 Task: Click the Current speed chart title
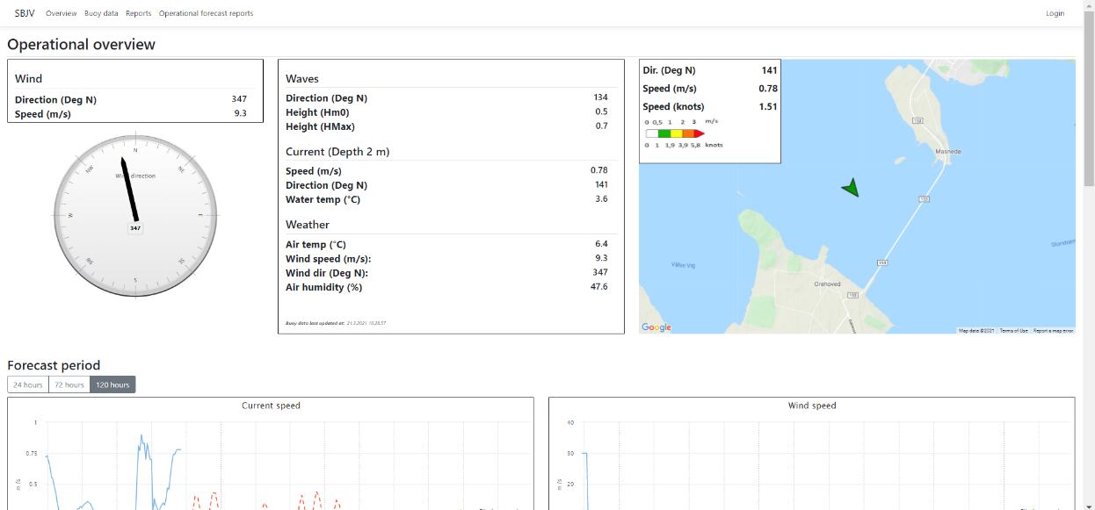point(271,406)
